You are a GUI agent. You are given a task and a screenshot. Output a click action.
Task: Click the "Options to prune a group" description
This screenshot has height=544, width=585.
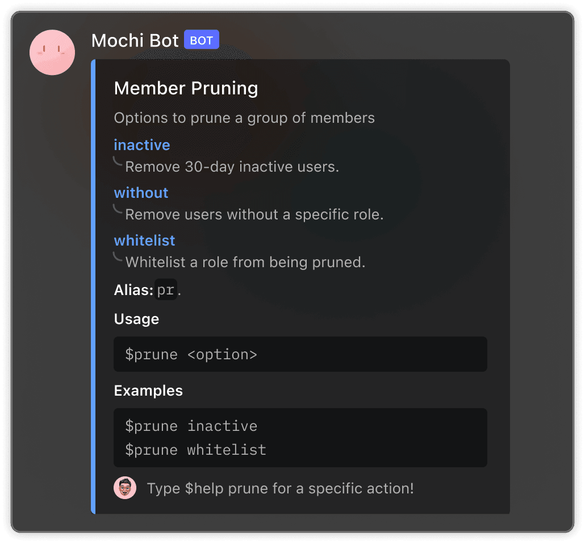click(244, 118)
